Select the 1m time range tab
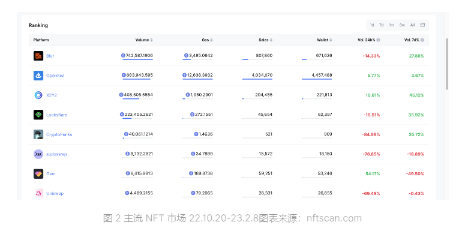The image size is (456, 237). pos(391,25)
